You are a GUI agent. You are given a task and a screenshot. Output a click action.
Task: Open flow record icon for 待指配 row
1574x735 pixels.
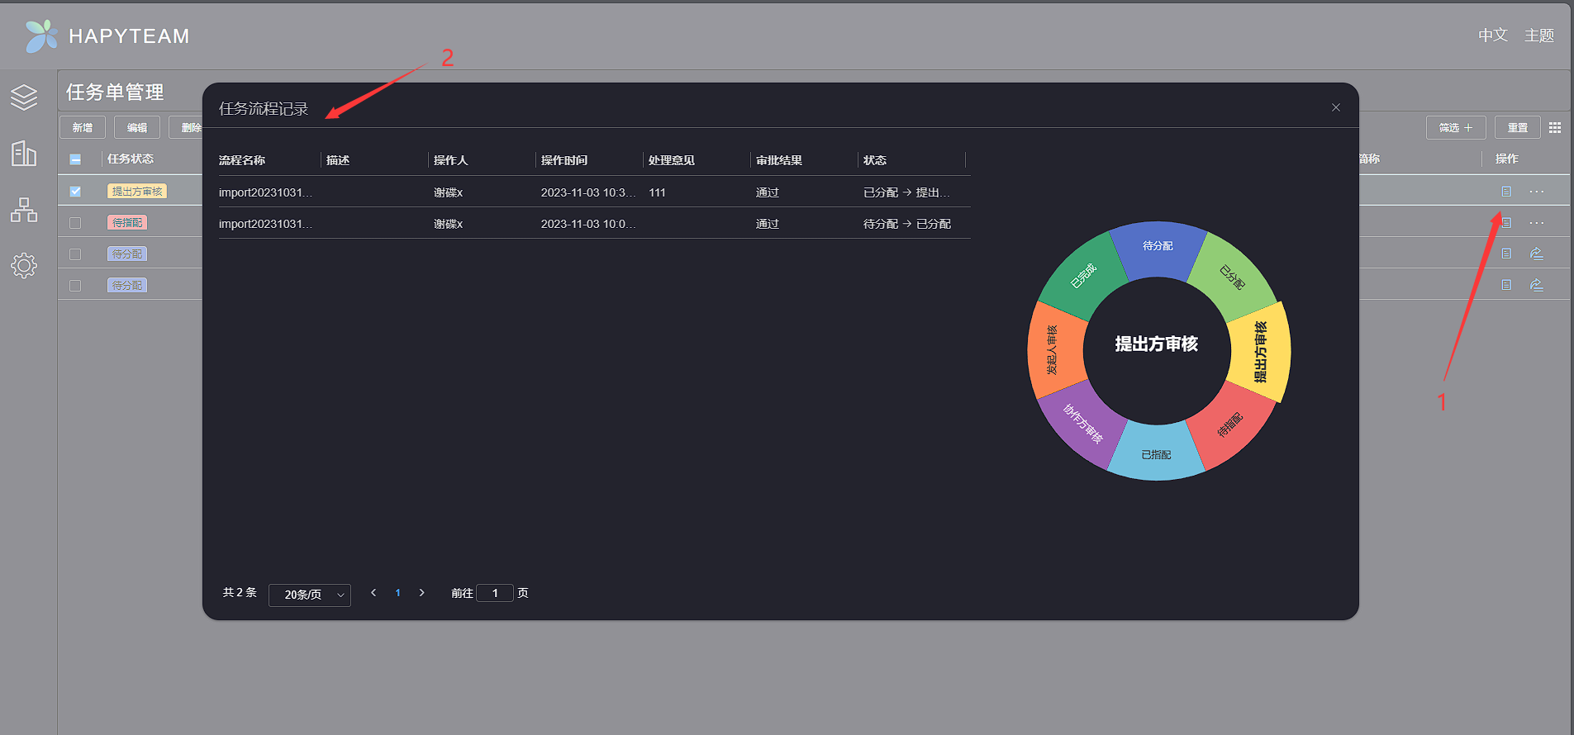click(x=1506, y=223)
